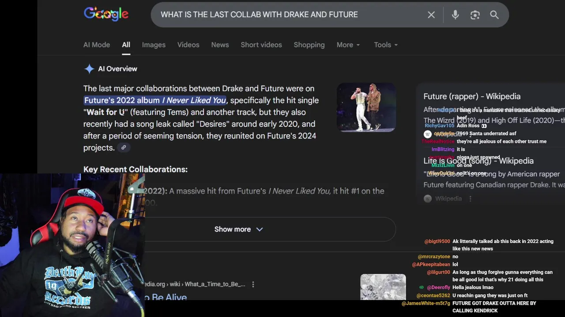Click the Show more chevron arrow
The width and height of the screenshot is (565, 317).
(260, 229)
